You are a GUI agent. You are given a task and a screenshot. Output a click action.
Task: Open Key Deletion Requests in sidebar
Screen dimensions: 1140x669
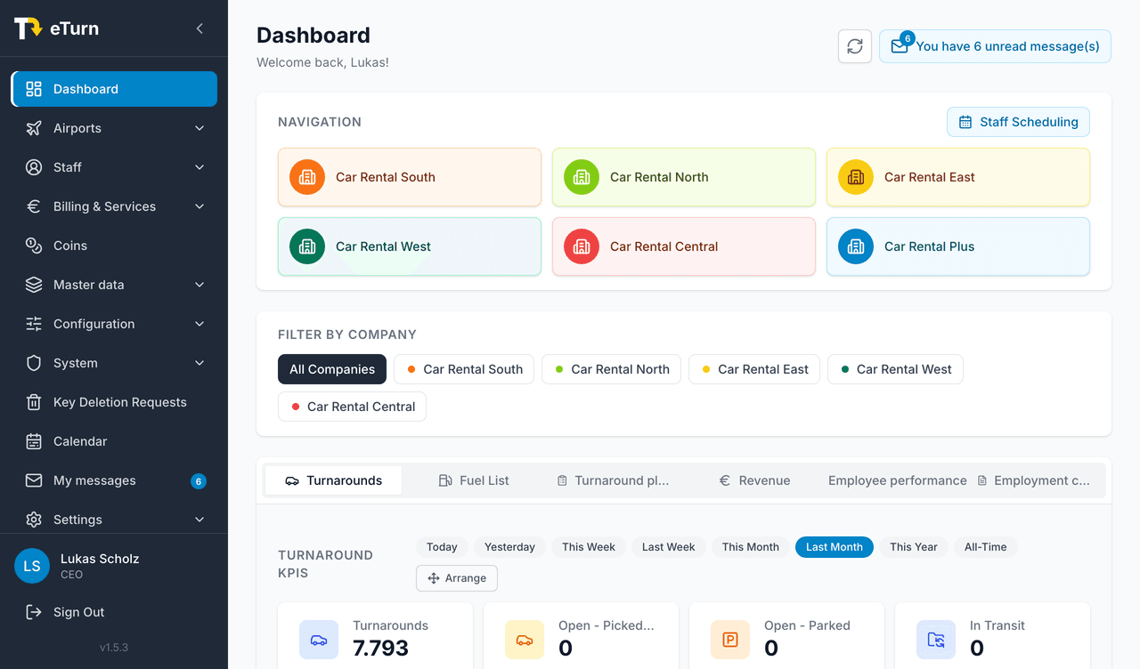(x=114, y=402)
